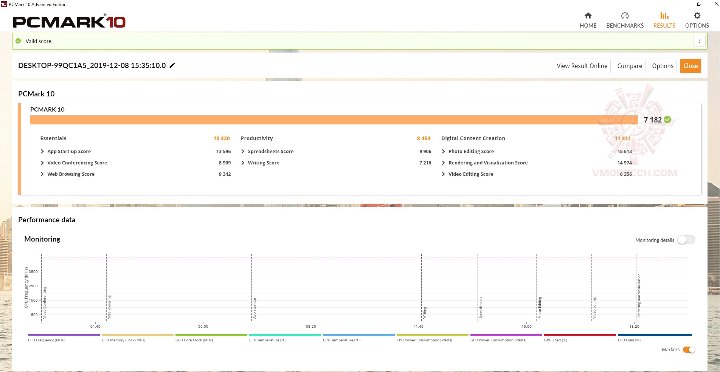Click the Compare button
The image size is (720, 372).
click(x=630, y=66)
